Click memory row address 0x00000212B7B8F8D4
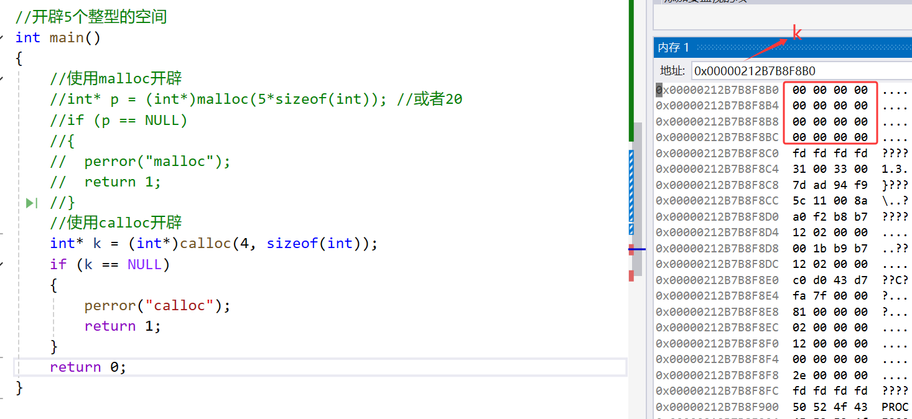Viewport: 912px width, 419px height. pyautogui.click(x=717, y=233)
